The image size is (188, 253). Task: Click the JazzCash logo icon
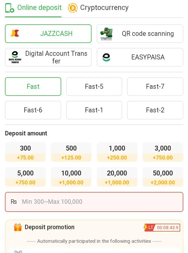coord(15,34)
